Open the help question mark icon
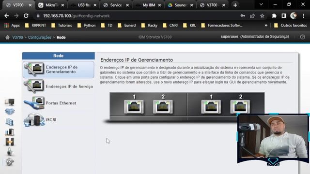Image resolution: width=310 pixels, height=174 pixels. click(302, 37)
